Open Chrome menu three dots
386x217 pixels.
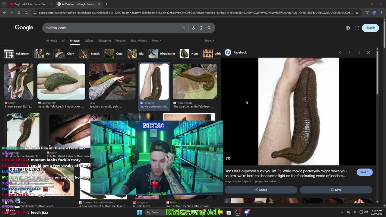click(381, 13)
